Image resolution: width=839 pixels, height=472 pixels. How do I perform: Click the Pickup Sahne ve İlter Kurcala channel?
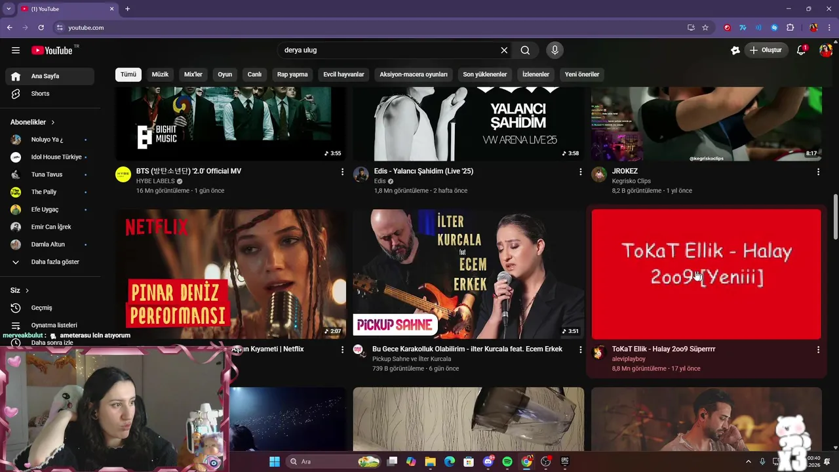(412, 359)
